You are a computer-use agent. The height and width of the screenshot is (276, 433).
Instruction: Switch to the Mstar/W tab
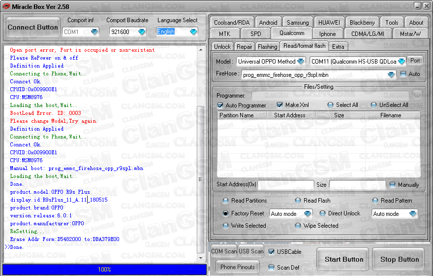click(410, 34)
